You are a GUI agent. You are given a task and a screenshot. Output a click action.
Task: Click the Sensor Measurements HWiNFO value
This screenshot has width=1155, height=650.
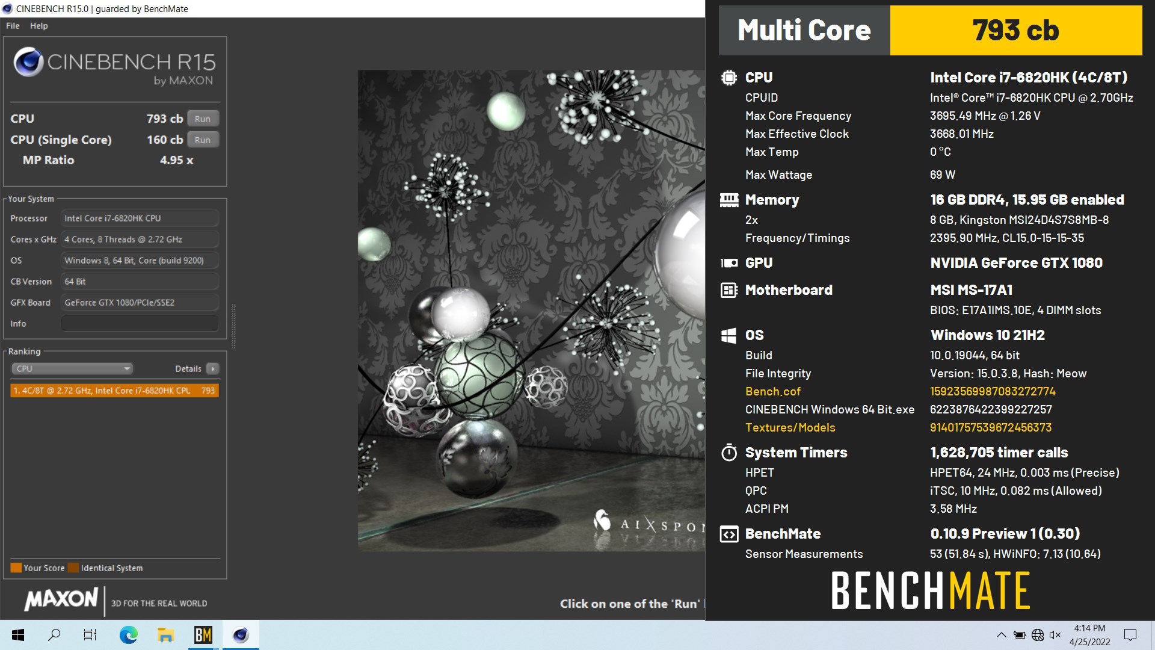click(x=1015, y=554)
